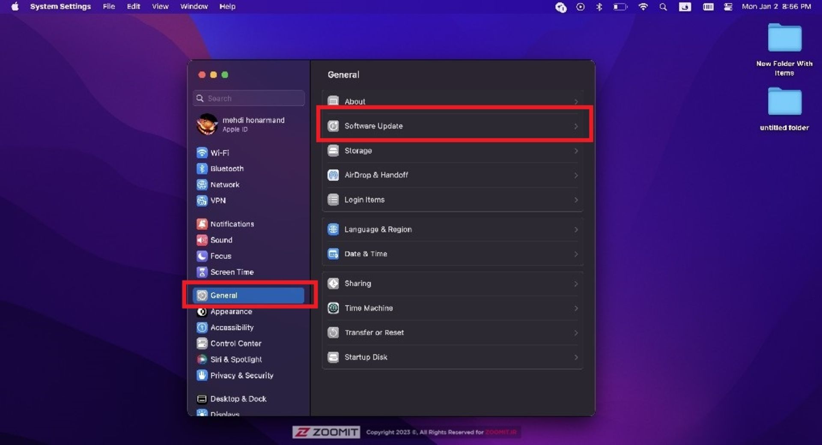The image size is (822, 445).
Task: Expand Login Items chevron
Action: [576, 200]
